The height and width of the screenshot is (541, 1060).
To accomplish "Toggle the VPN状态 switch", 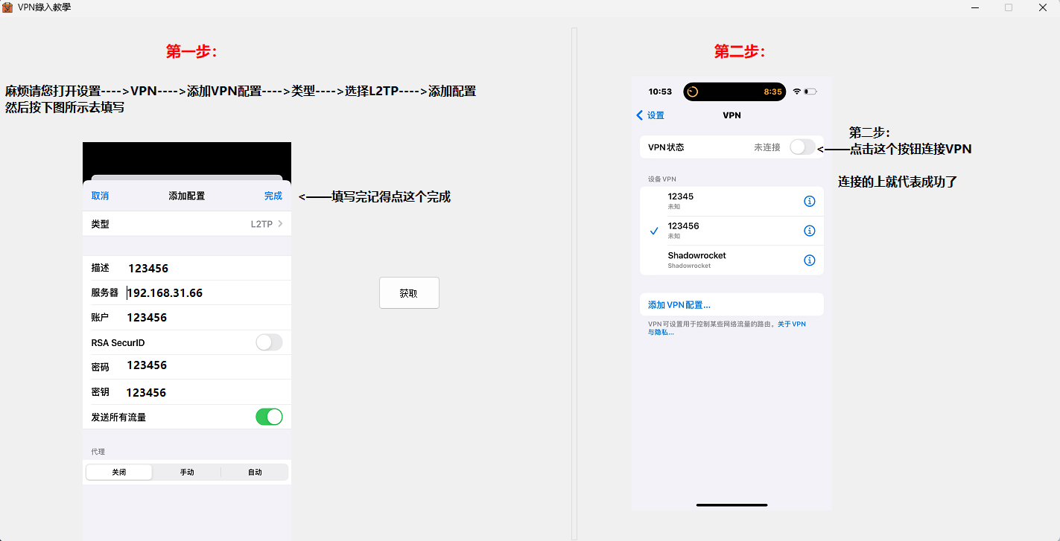I will tap(802, 147).
